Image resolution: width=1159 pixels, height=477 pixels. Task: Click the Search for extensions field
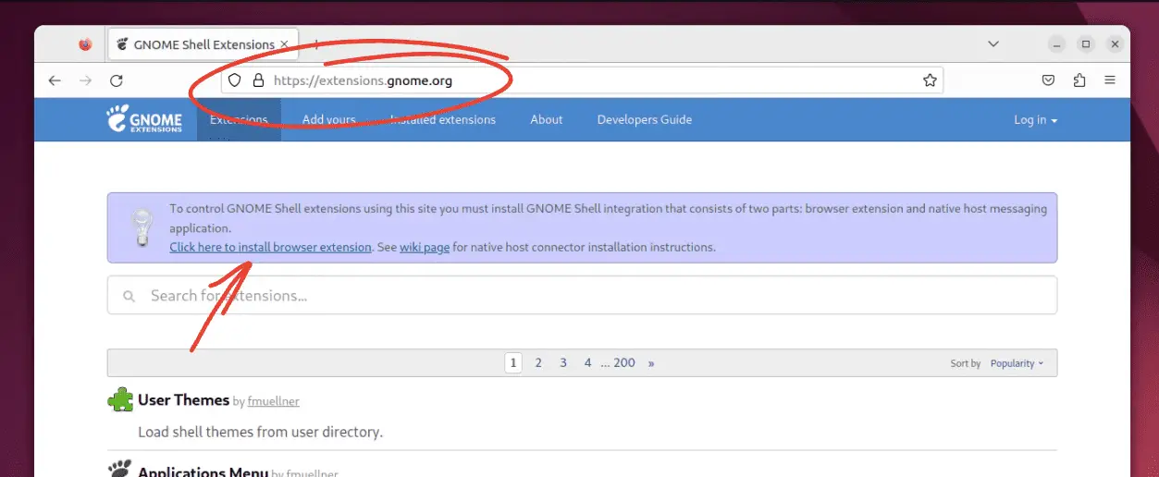point(582,296)
